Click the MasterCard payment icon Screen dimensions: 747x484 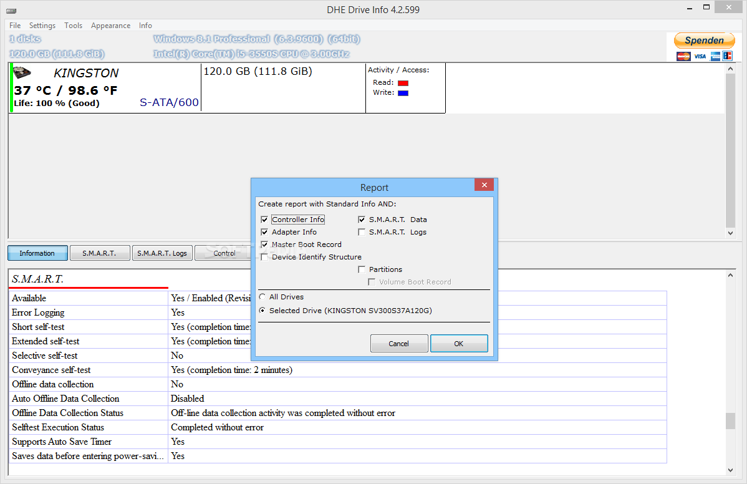click(x=683, y=56)
